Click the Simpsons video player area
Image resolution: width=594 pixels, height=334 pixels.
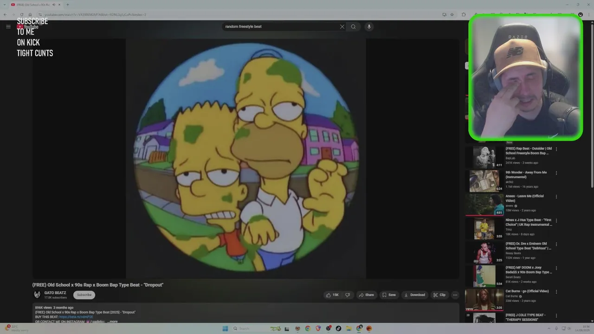pyautogui.click(x=246, y=159)
